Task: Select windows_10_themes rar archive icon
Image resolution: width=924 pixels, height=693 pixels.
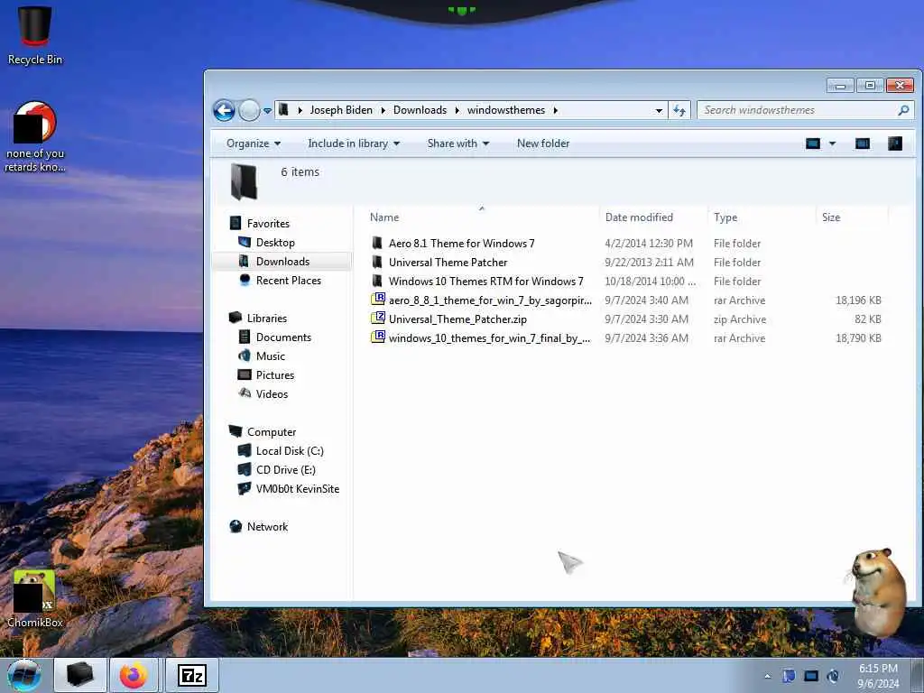Action: coord(377,337)
